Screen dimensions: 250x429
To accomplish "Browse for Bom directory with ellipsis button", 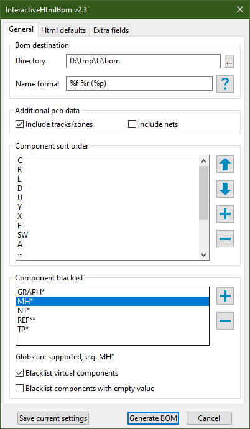I will [229, 62].
